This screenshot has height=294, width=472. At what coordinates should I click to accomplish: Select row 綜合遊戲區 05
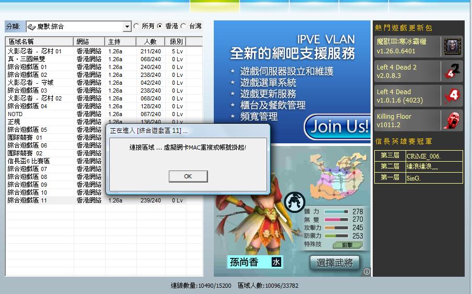tap(56, 130)
